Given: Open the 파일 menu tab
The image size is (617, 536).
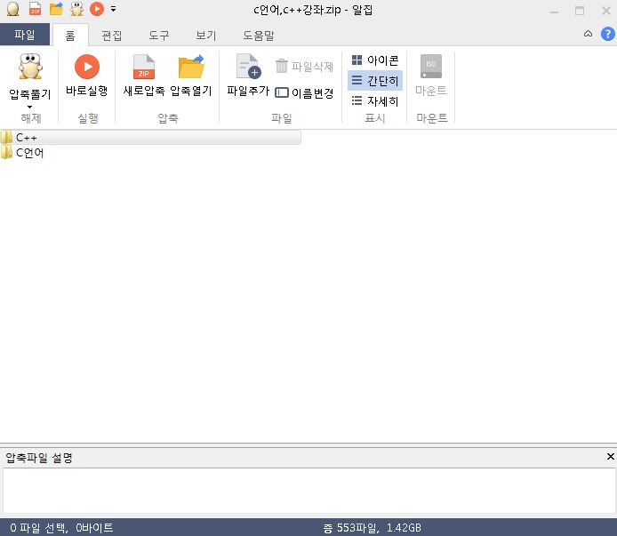Looking at the screenshot, I should [25, 35].
